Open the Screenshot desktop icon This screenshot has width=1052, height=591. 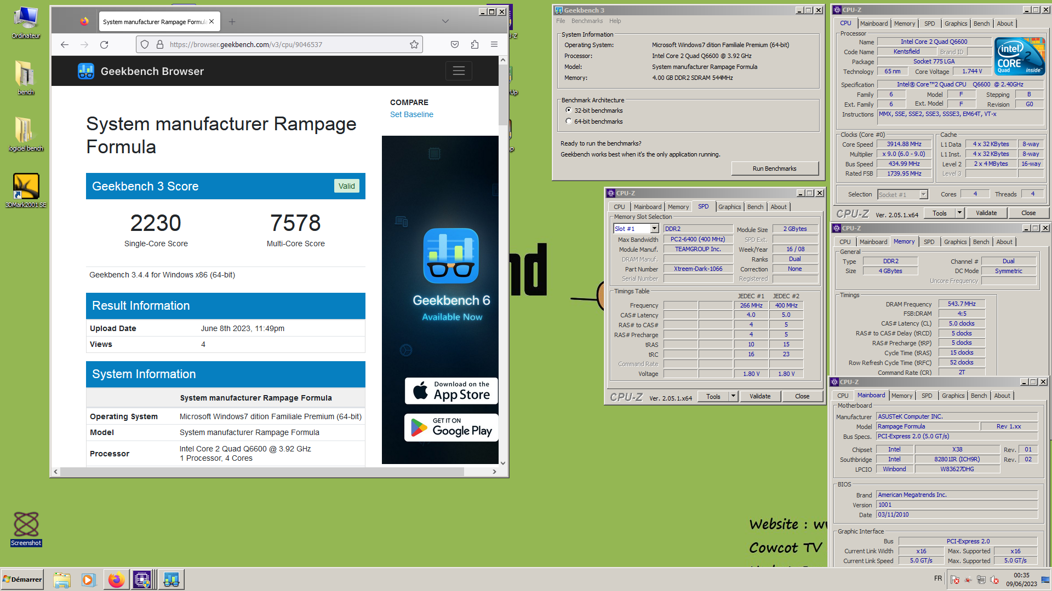click(26, 529)
